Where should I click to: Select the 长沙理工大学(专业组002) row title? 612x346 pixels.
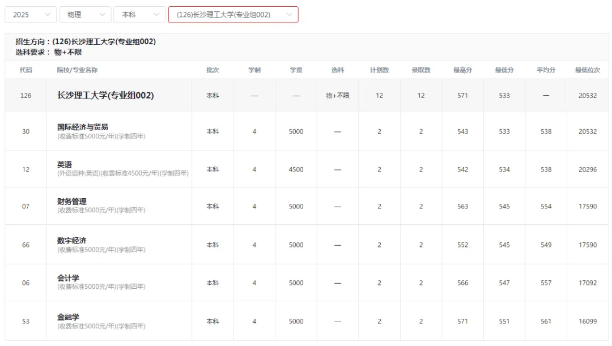pyautogui.click(x=105, y=95)
